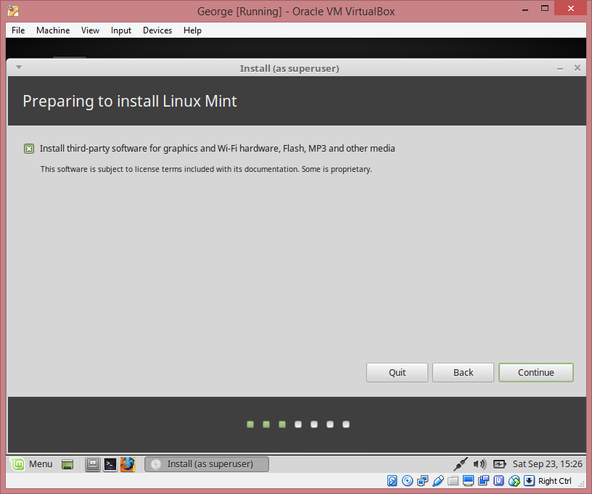592x494 pixels.
Task: Launch the Terminal from the panel
Action: [x=110, y=464]
